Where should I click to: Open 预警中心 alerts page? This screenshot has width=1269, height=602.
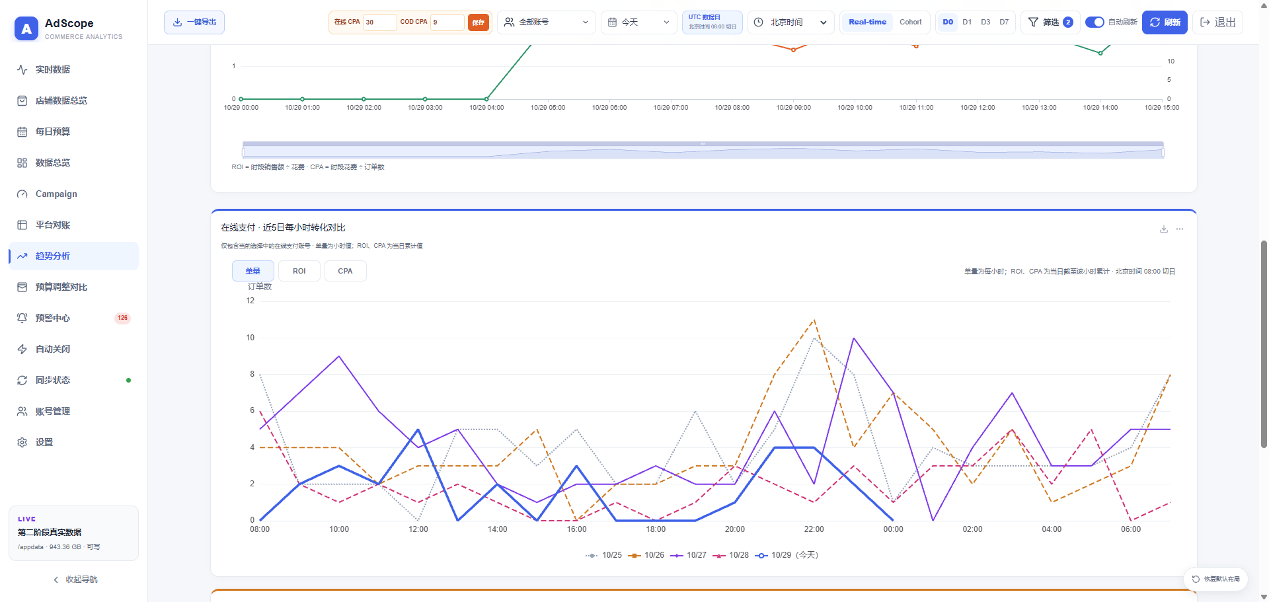tap(73, 318)
